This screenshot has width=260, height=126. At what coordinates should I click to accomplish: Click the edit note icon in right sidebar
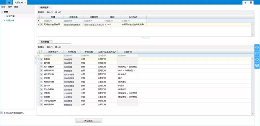pos(257,53)
